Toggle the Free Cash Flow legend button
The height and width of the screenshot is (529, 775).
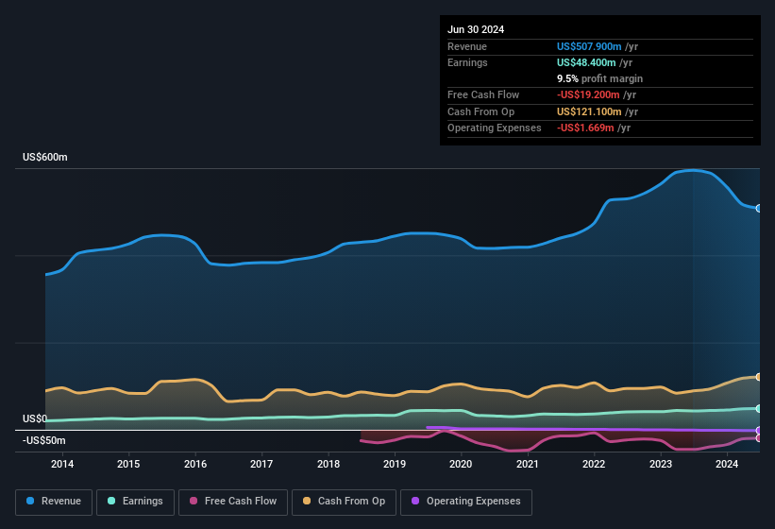[233, 502]
